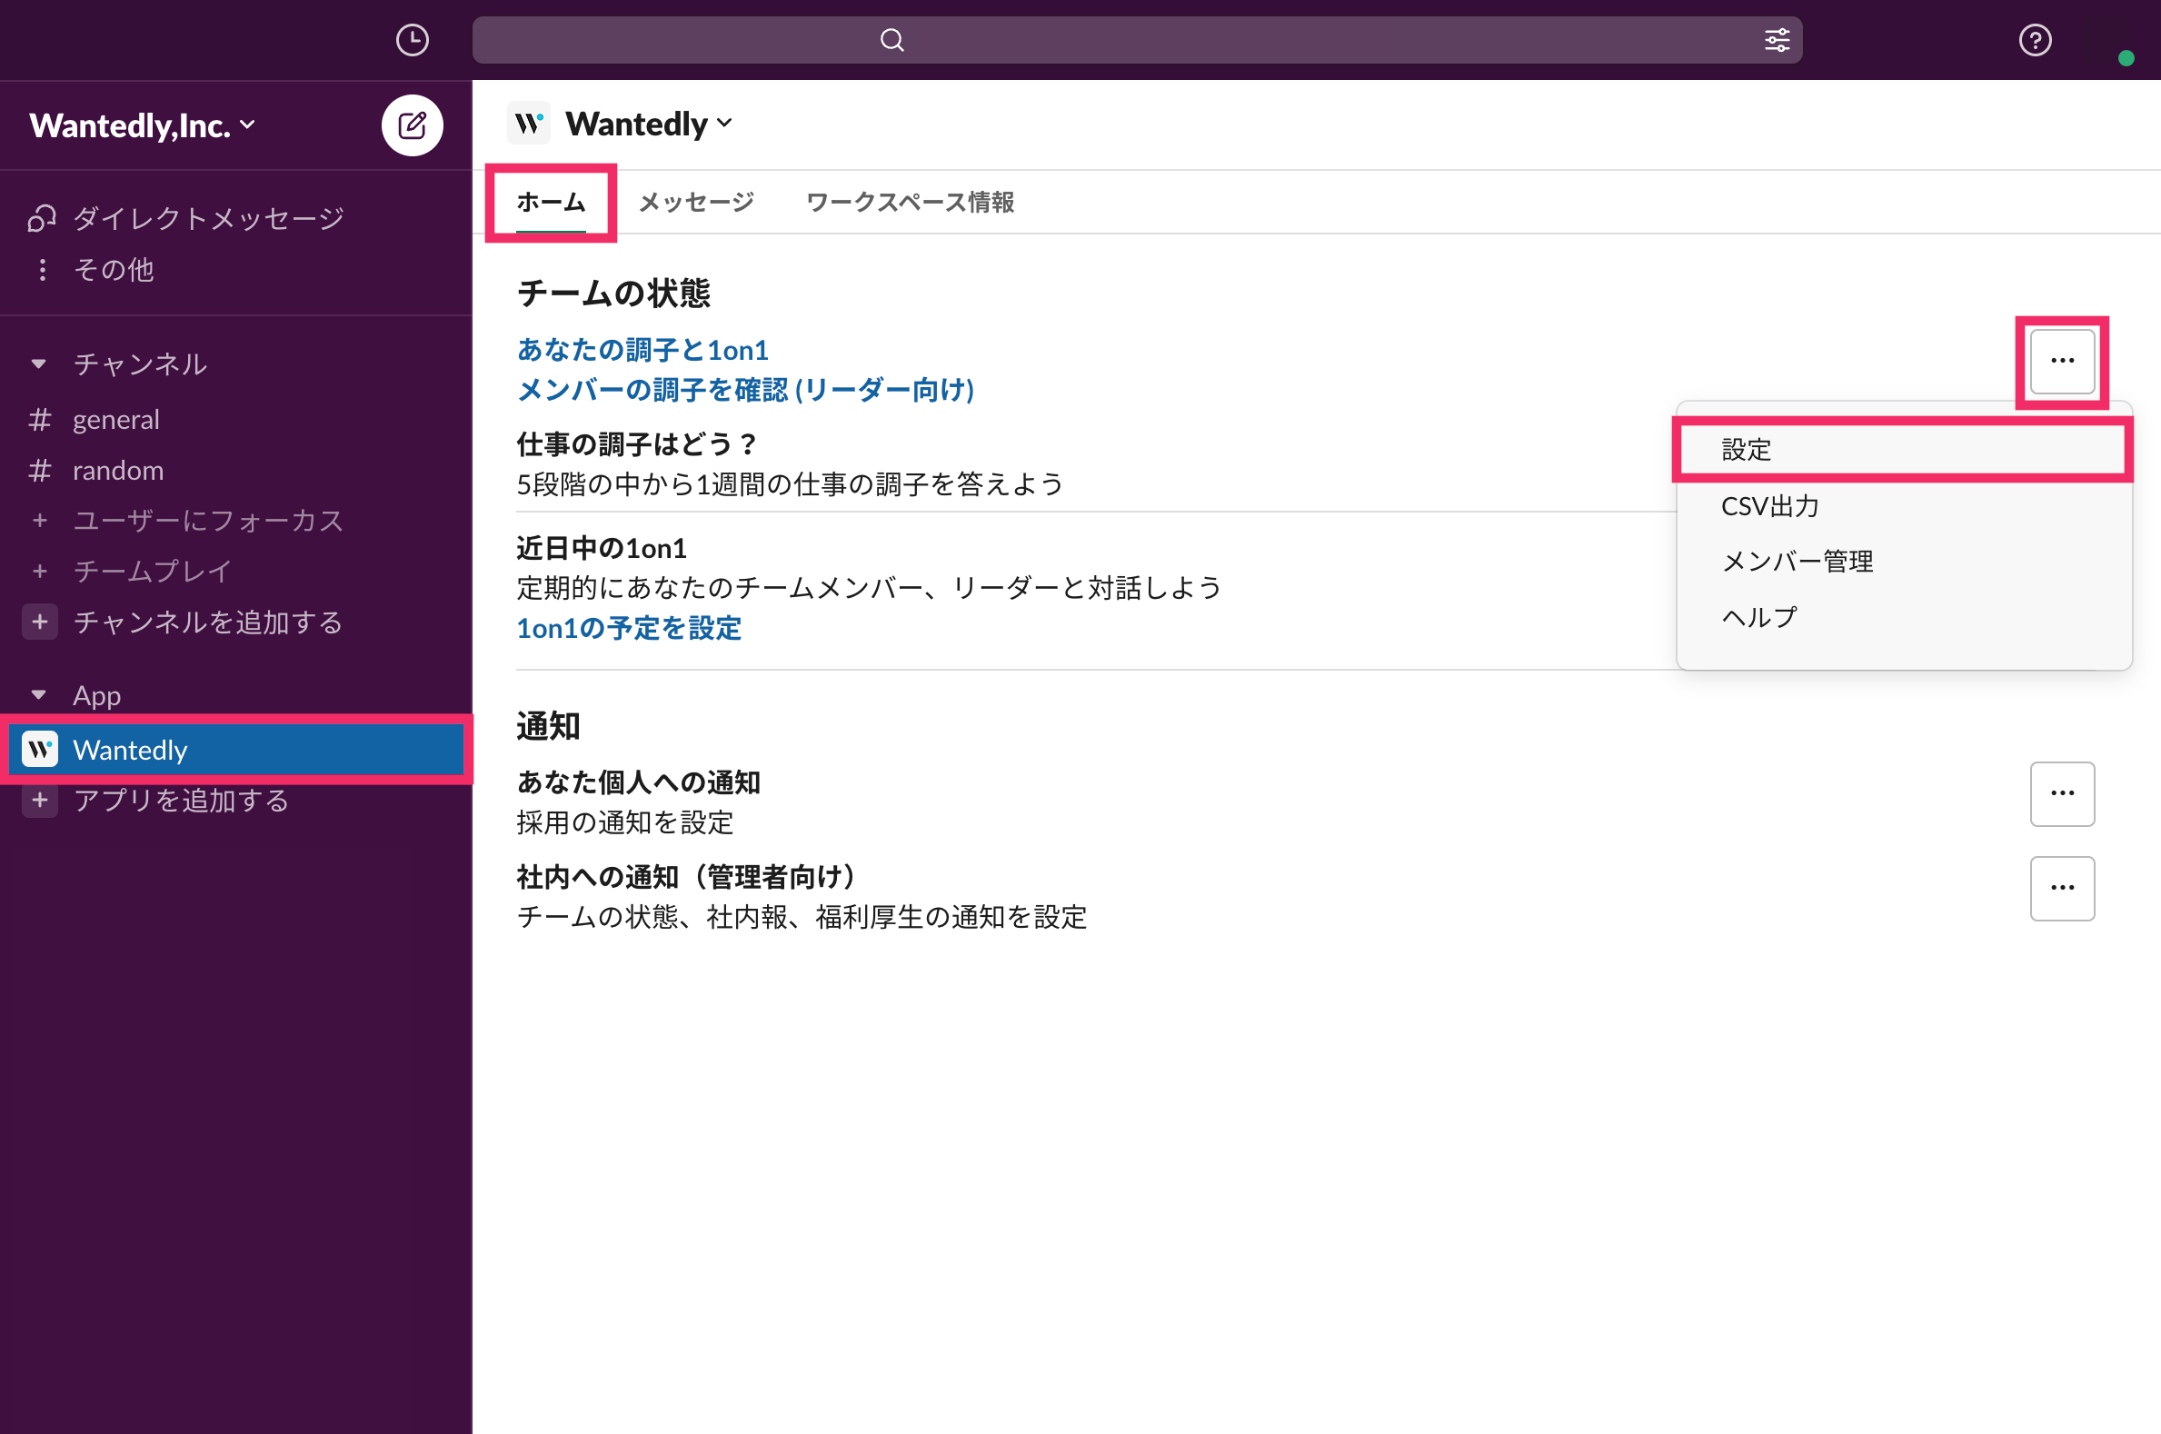
Task: Select CSV出力 from the menu
Action: click(1903, 506)
